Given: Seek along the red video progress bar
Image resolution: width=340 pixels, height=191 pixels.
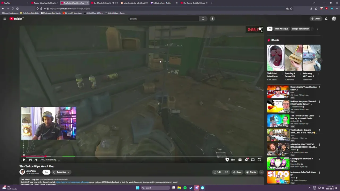Looking at the screenshot, I should point(142,156).
